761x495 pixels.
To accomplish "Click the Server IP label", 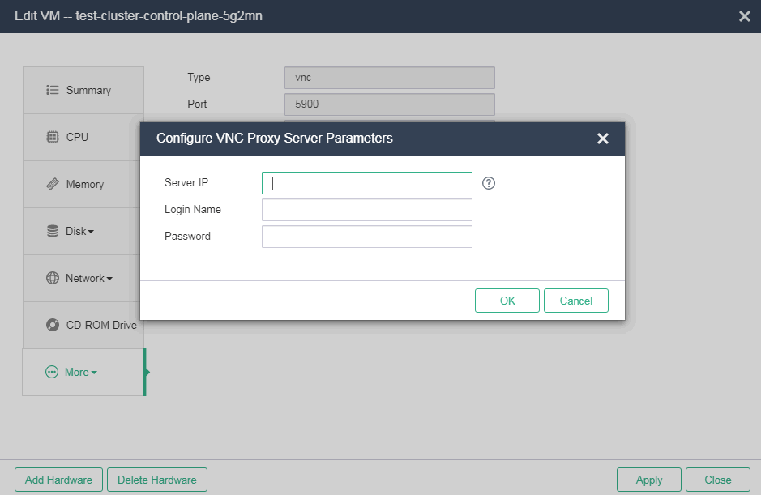I will 186,183.
